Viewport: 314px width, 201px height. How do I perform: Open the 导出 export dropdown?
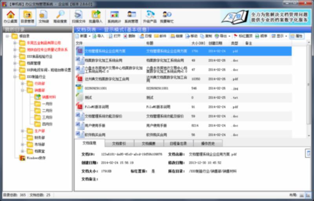click(223, 36)
